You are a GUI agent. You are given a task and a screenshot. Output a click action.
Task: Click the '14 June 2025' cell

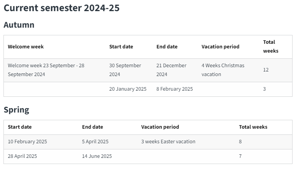point(97,156)
